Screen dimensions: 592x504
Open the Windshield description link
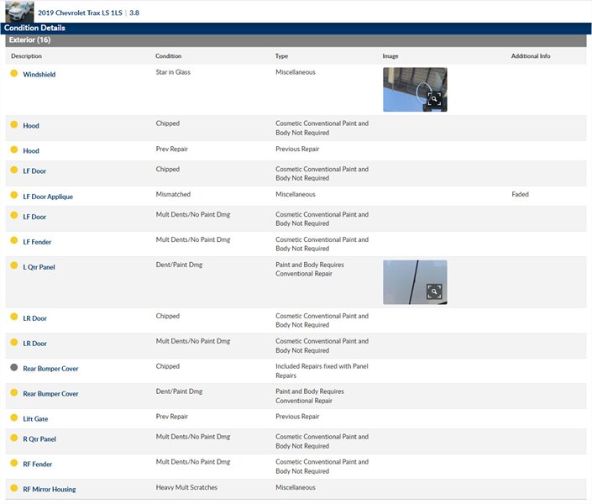pos(39,75)
